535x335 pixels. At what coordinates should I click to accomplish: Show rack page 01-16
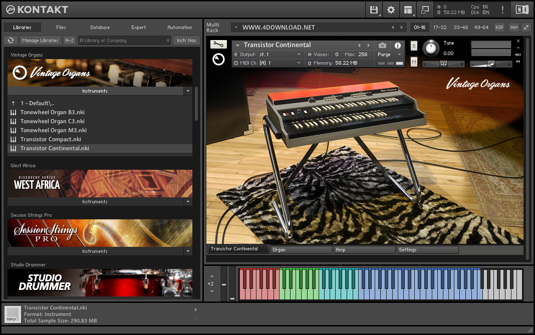[420, 28]
